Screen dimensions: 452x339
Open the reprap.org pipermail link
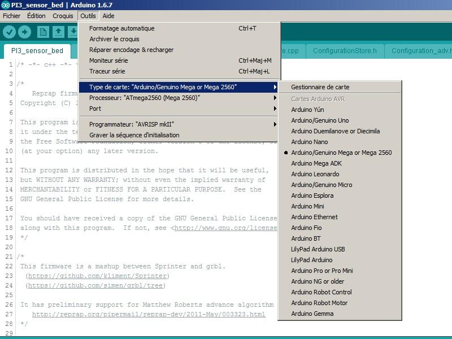[x=149, y=314]
